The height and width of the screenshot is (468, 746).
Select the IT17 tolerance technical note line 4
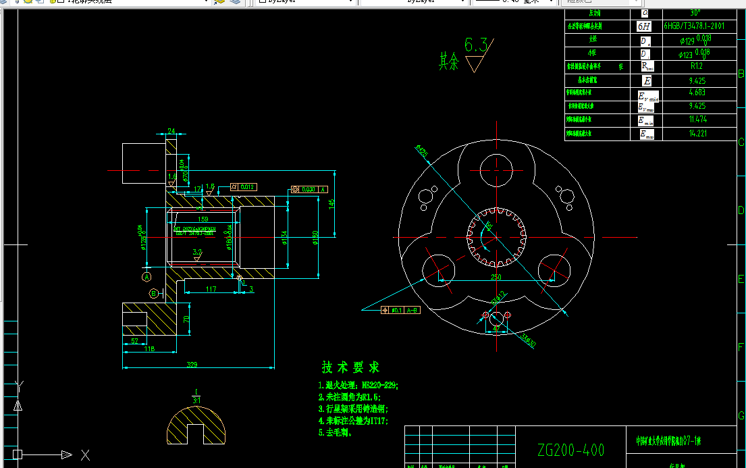pyautogui.click(x=354, y=421)
